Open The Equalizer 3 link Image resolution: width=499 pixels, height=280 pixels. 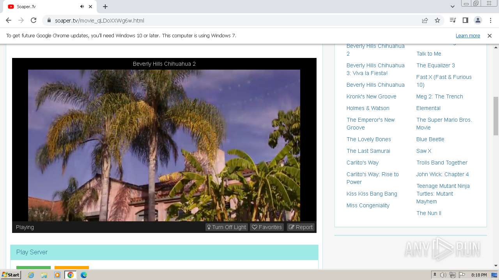tap(435, 65)
